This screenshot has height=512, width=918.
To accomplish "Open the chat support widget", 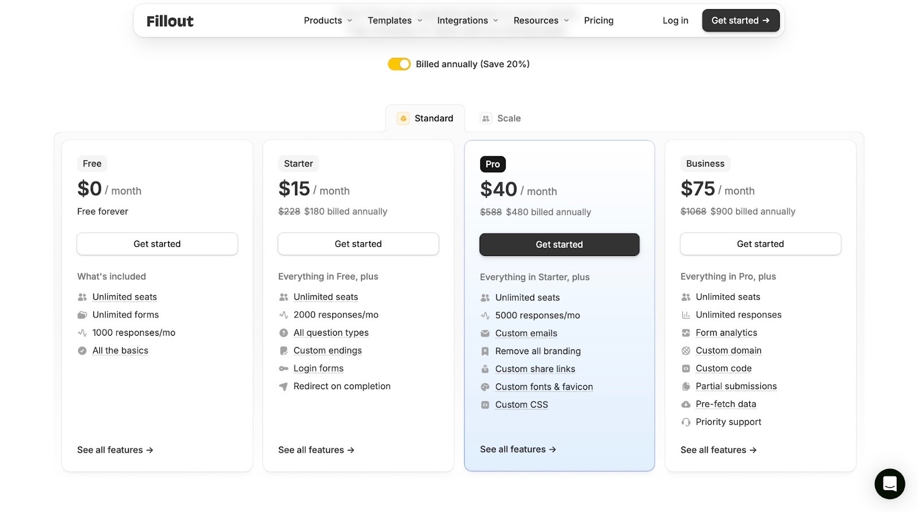I will [x=889, y=483].
